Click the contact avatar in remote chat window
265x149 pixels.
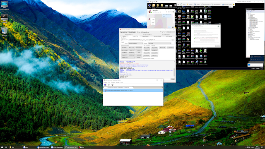tap(150, 11)
